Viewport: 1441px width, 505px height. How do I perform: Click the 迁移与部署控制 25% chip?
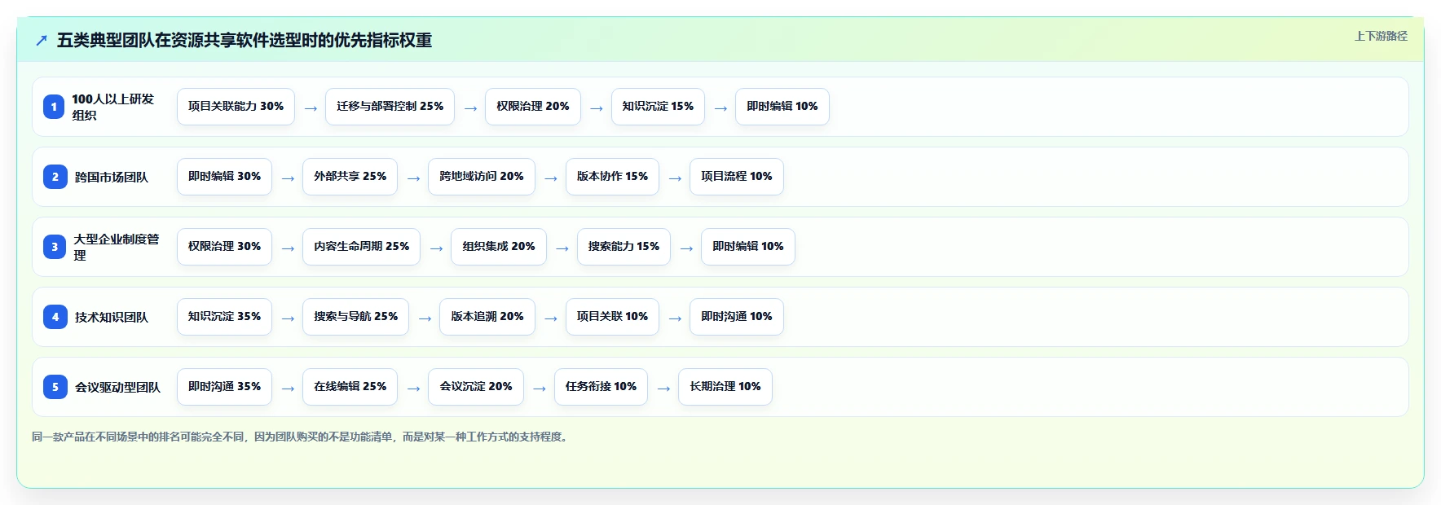tap(390, 107)
